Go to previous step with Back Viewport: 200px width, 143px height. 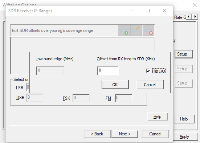[97, 134]
